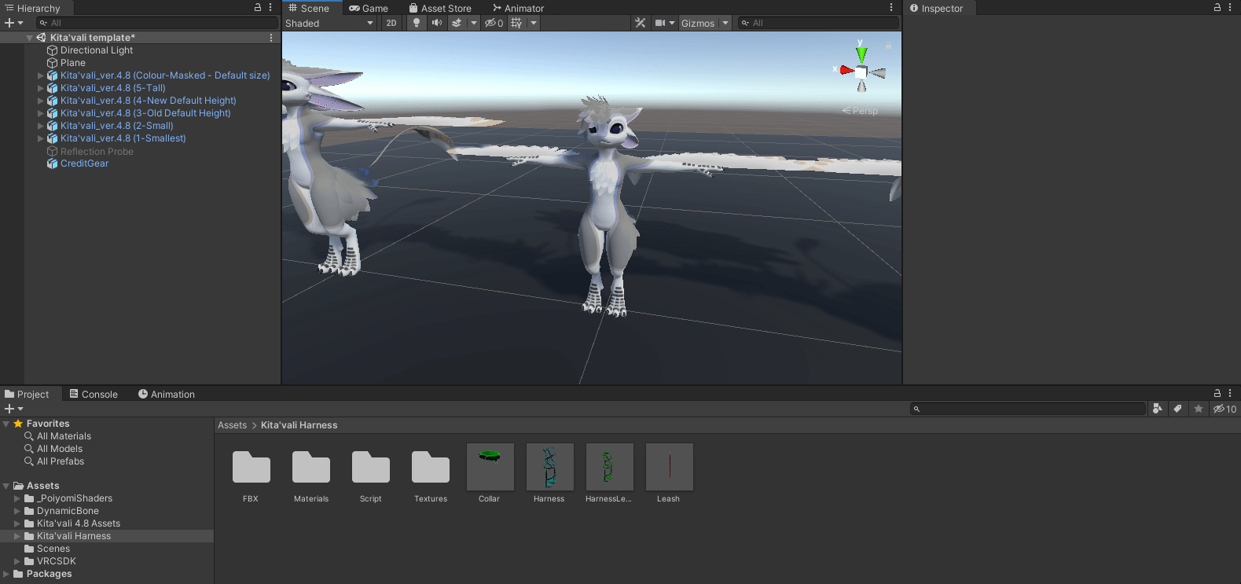Click the Reflection Probe object icon
1241x584 pixels.
pyautogui.click(x=53, y=152)
